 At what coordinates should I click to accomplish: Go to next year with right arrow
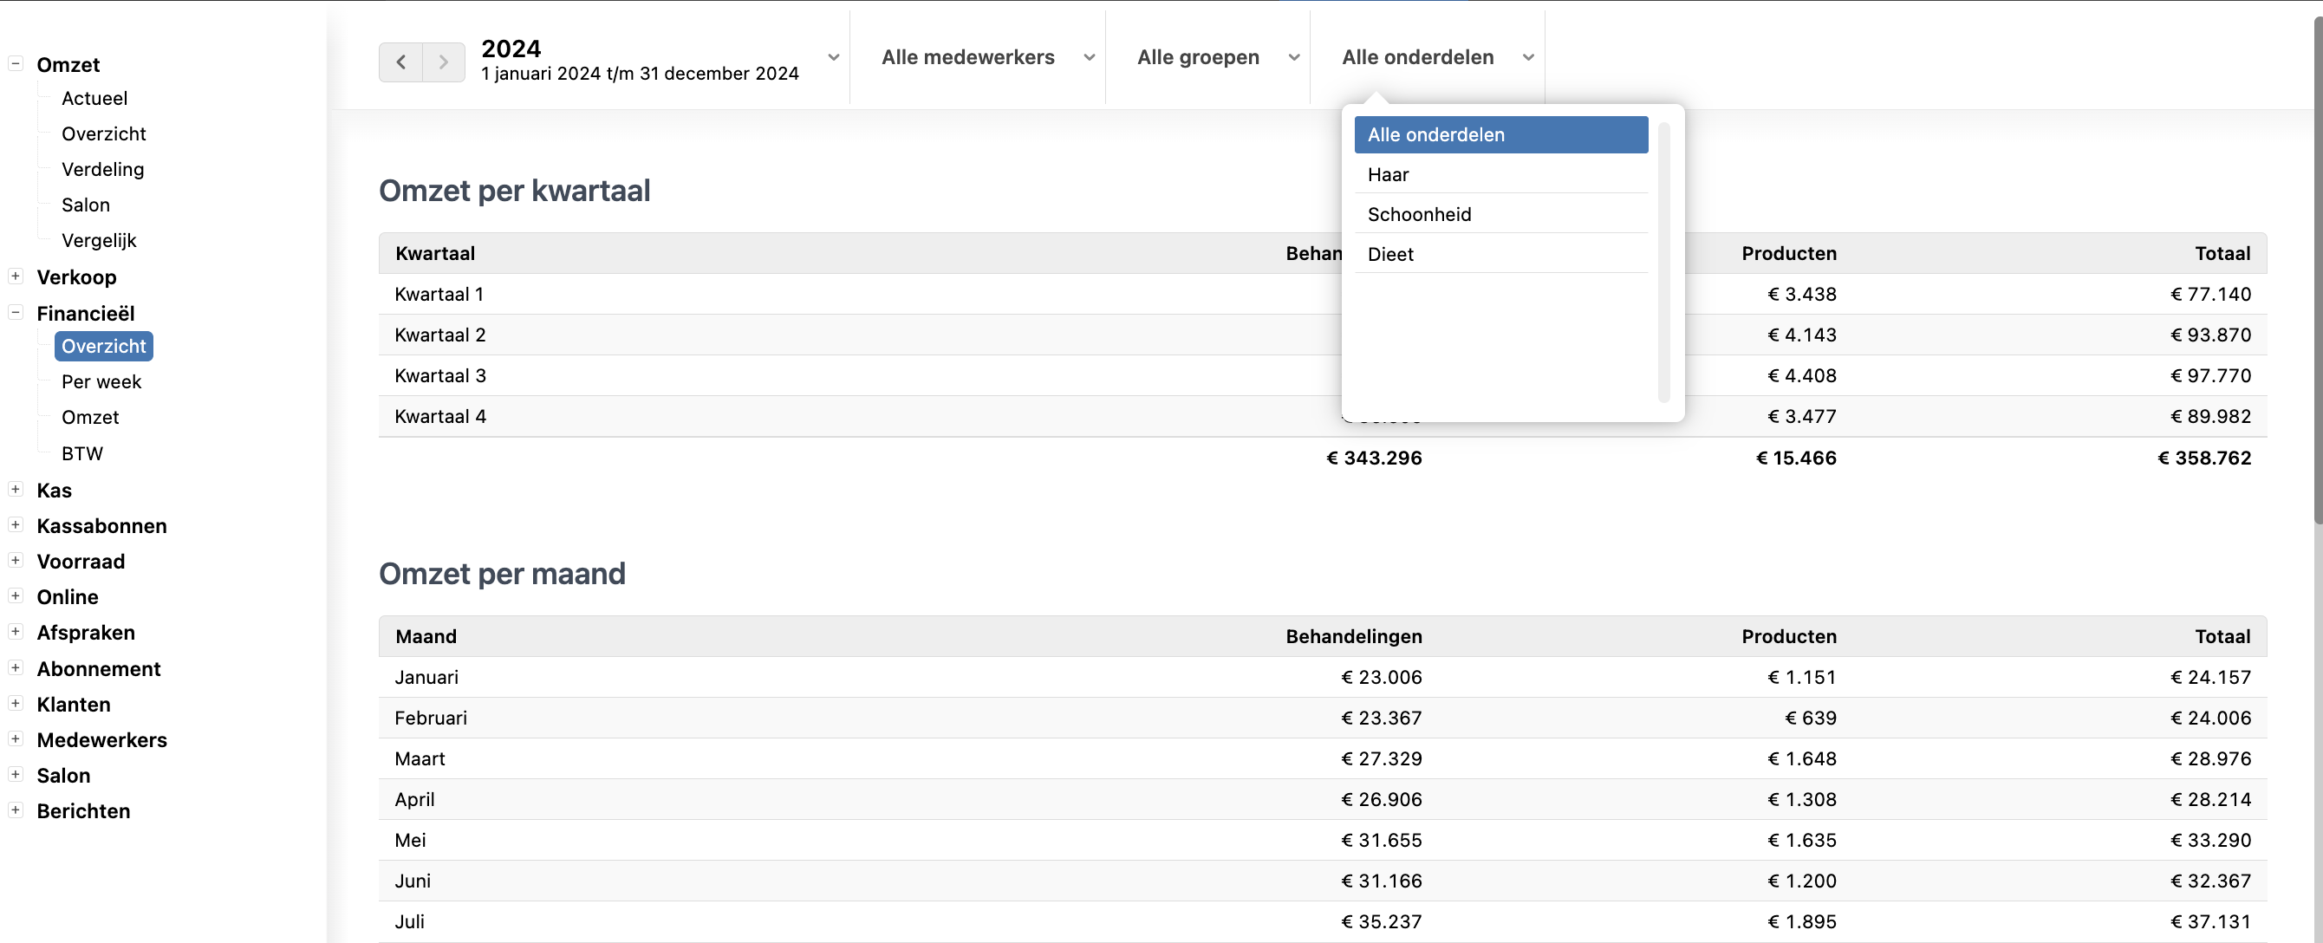click(444, 62)
